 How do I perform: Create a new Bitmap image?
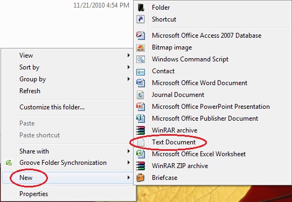(172, 47)
